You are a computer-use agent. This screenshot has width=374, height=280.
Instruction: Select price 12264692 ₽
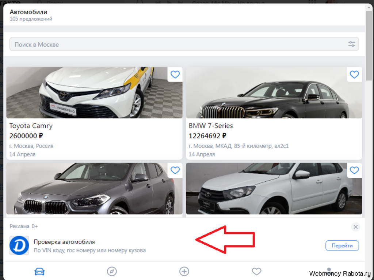(207, 136)
